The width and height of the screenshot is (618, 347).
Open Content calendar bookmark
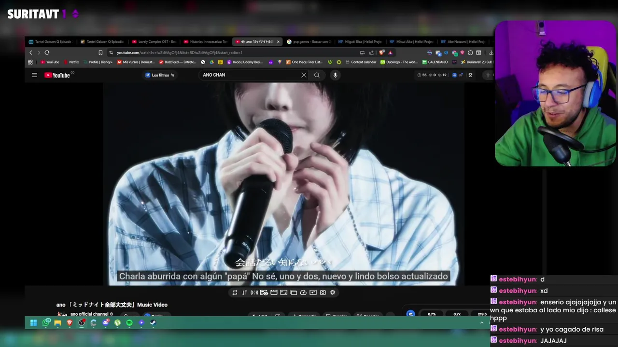360,62
